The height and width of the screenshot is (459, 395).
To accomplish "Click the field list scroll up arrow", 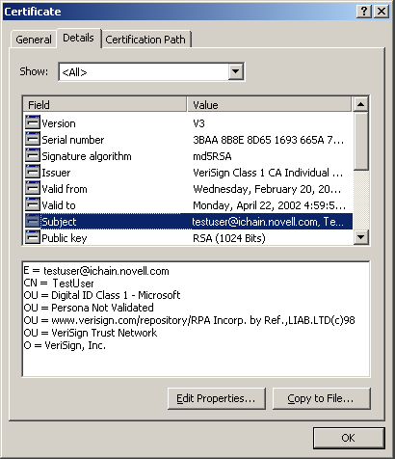I will pos(360,104).
